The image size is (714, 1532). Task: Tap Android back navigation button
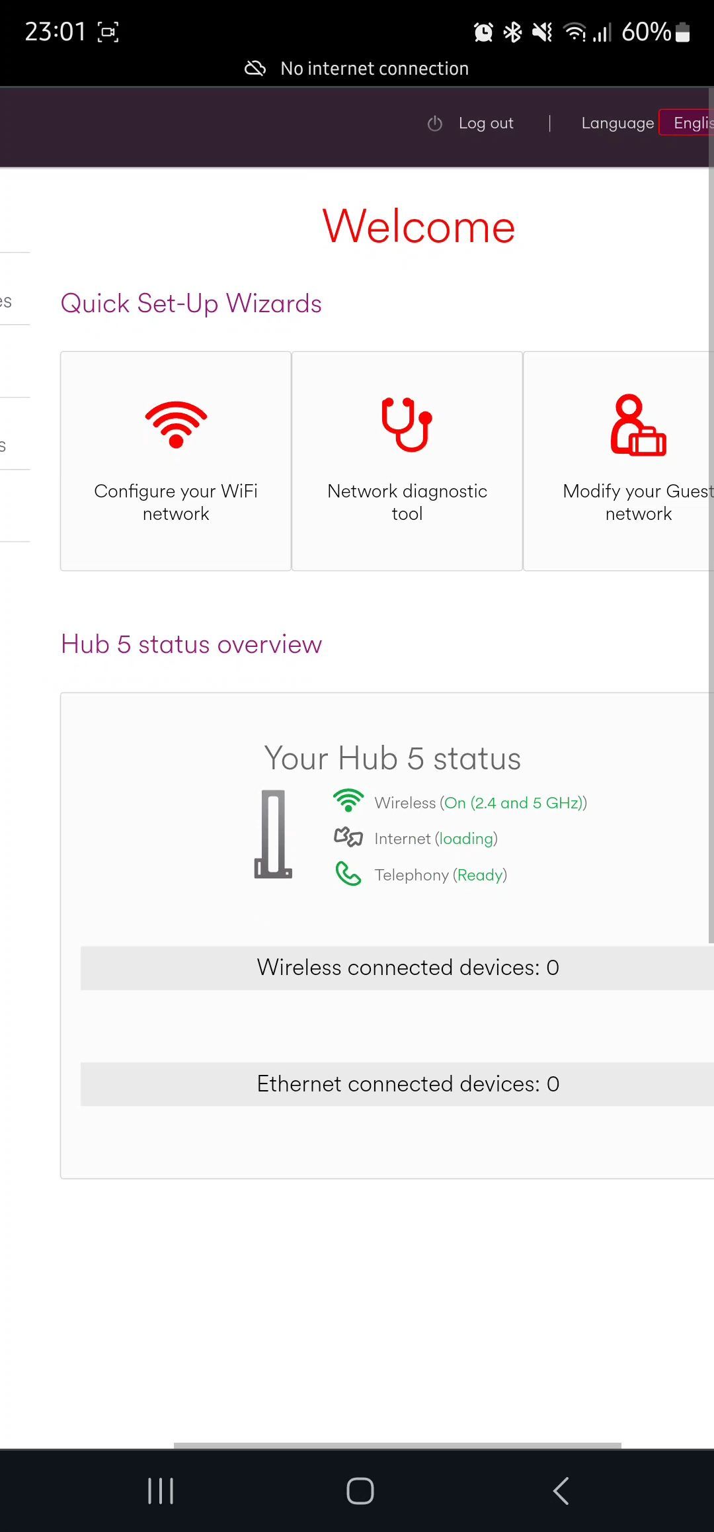(x=561, y=1491)
